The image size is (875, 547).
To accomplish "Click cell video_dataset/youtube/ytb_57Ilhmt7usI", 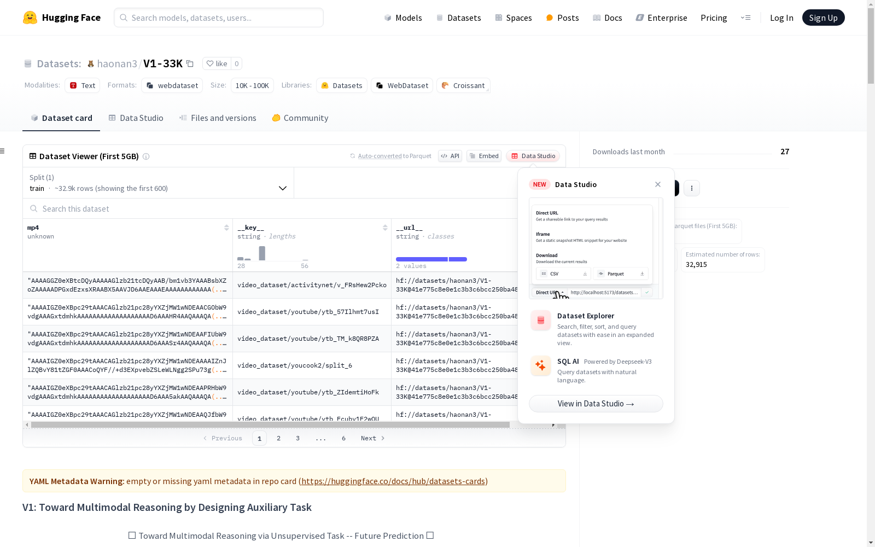I will point(312,312).
